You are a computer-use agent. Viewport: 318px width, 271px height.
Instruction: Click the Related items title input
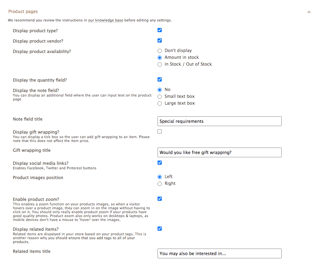coord(220,253)
